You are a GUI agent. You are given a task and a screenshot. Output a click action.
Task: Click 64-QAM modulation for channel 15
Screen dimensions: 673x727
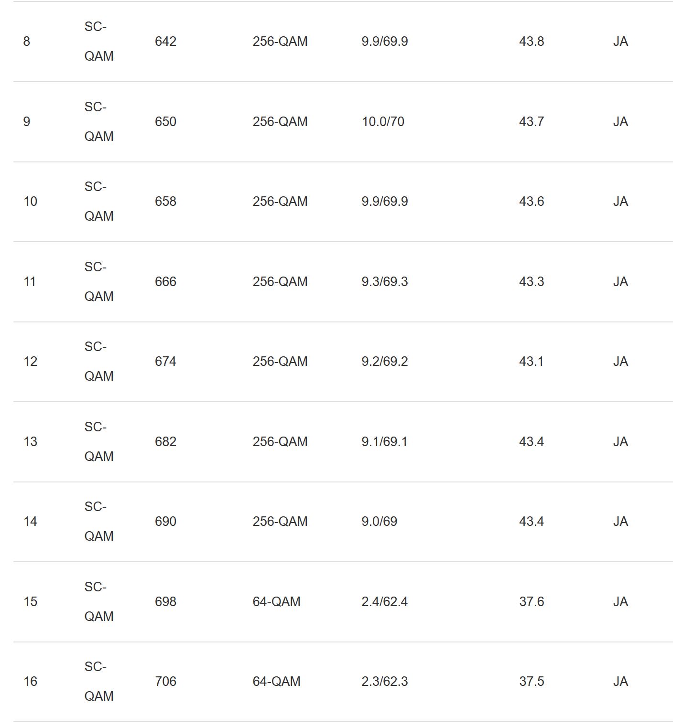click(x=276, y=602)
